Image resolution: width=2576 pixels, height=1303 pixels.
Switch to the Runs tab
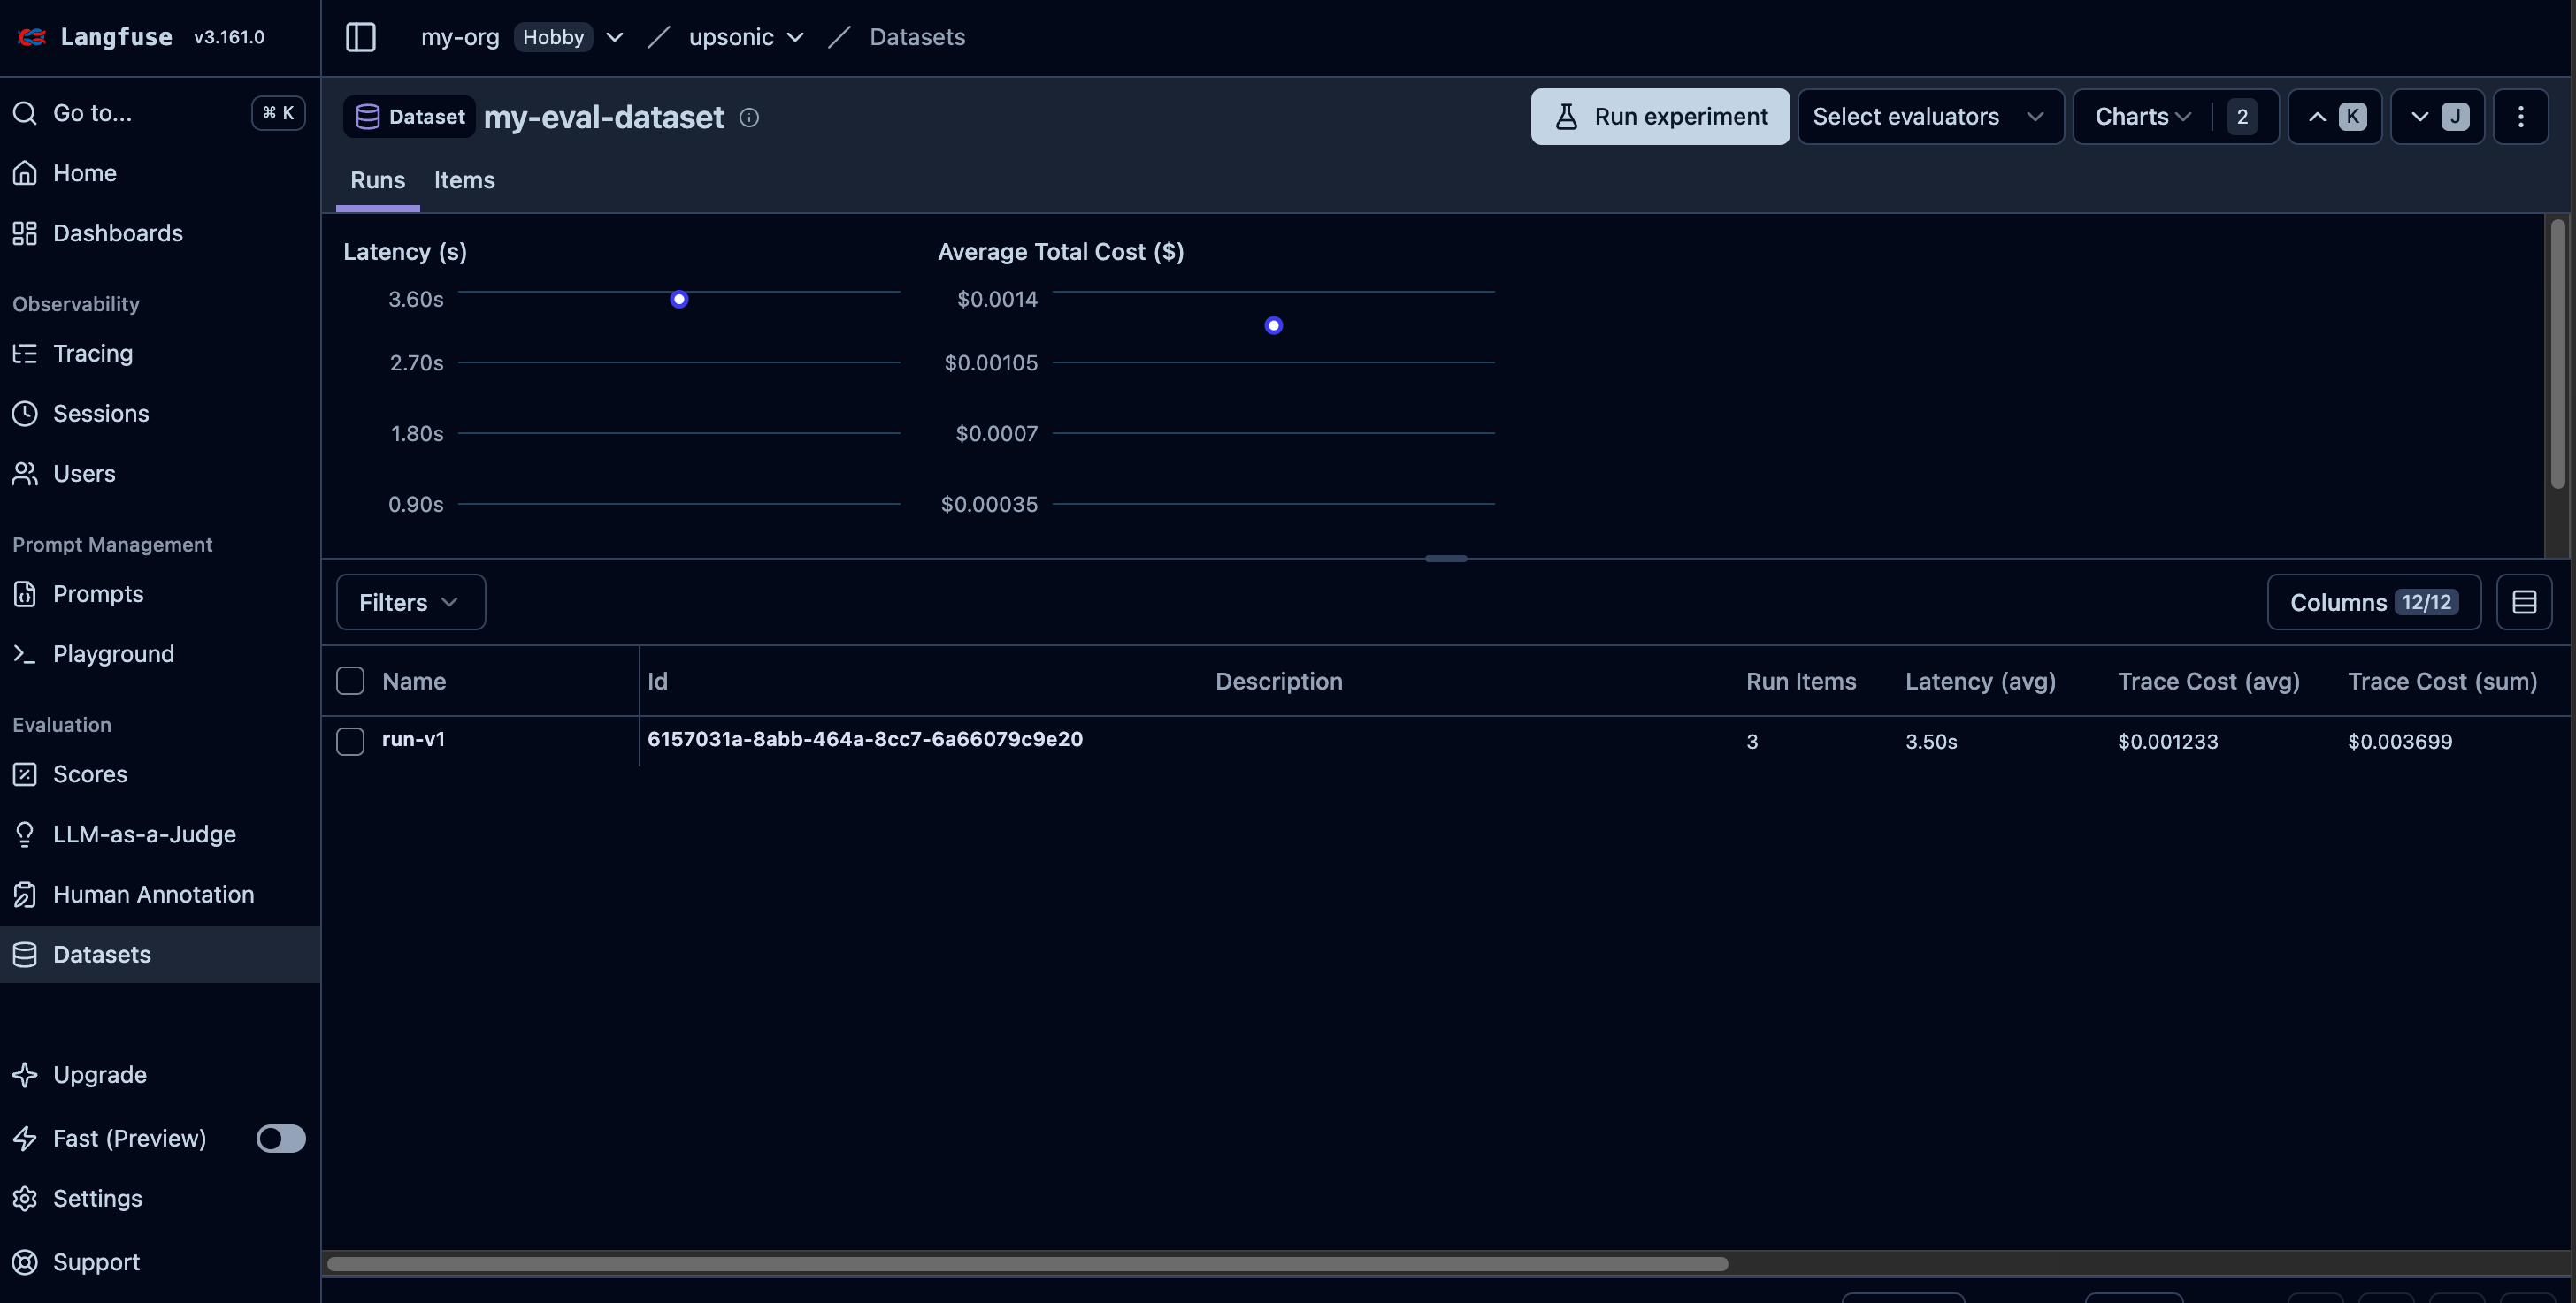pos(378,181)
